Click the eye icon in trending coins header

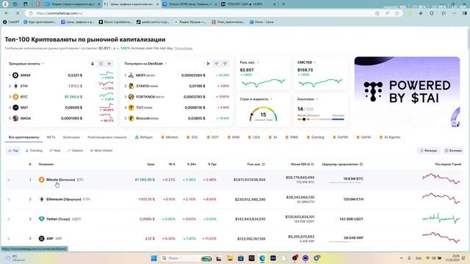click(109, 64)
